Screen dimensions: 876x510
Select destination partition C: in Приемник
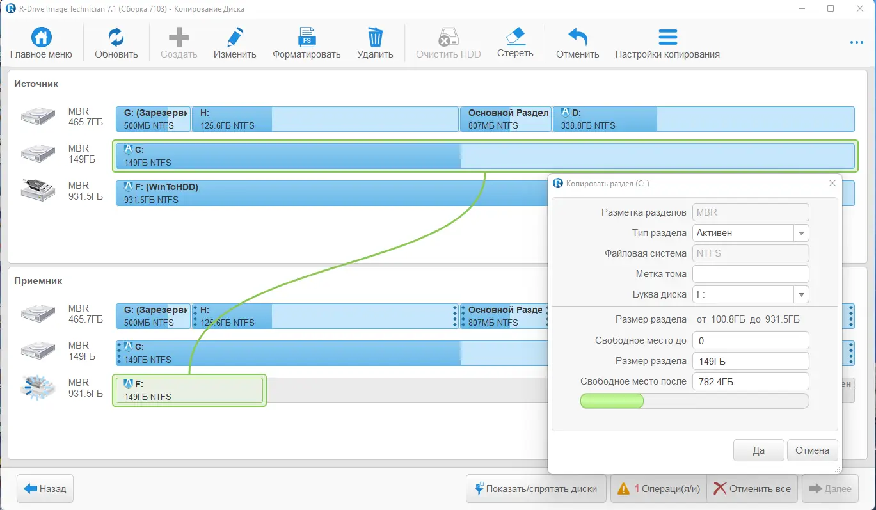tap(331, 353)
